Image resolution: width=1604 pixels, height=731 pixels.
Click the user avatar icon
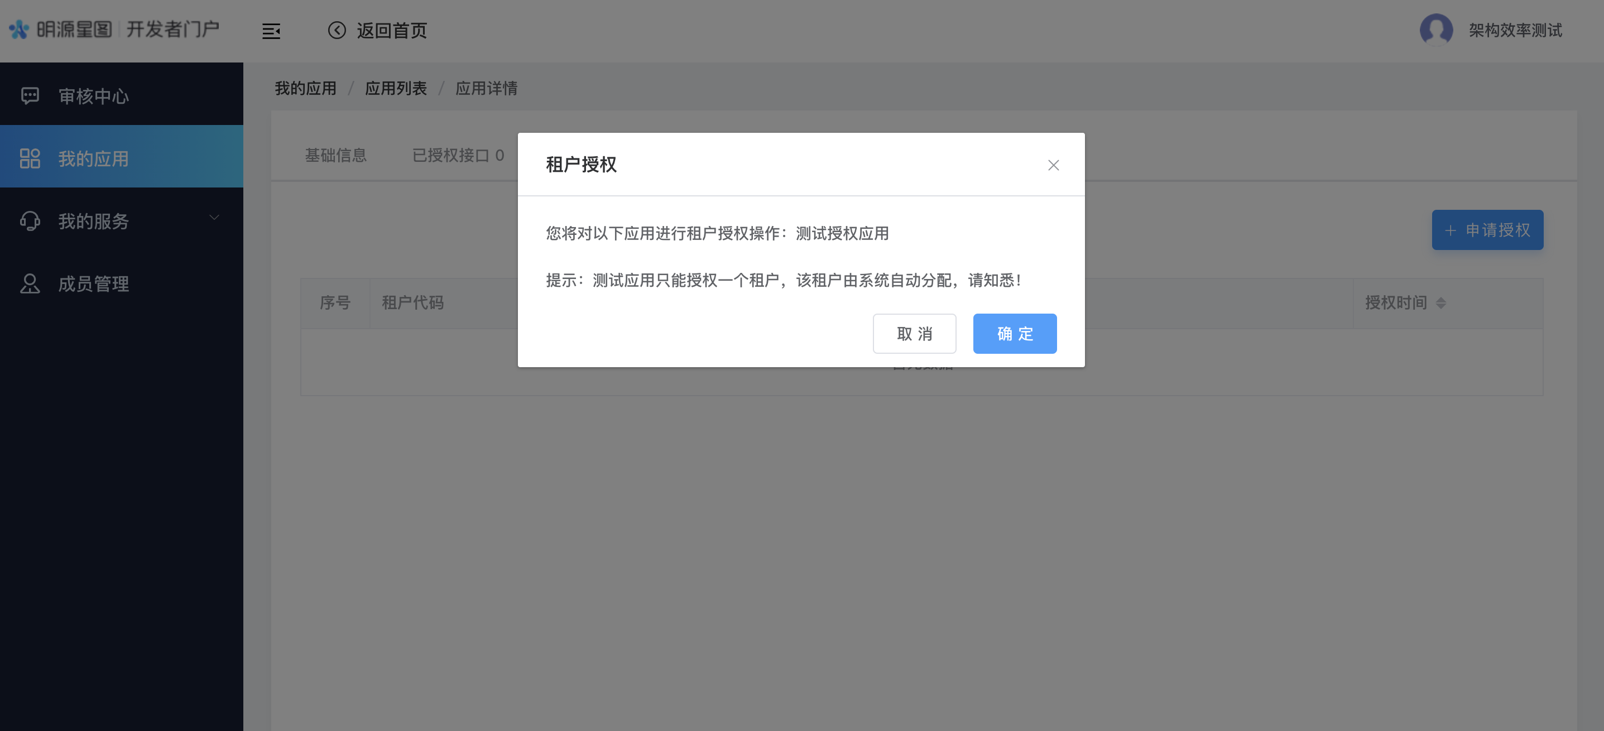[x=1436, y=29]
